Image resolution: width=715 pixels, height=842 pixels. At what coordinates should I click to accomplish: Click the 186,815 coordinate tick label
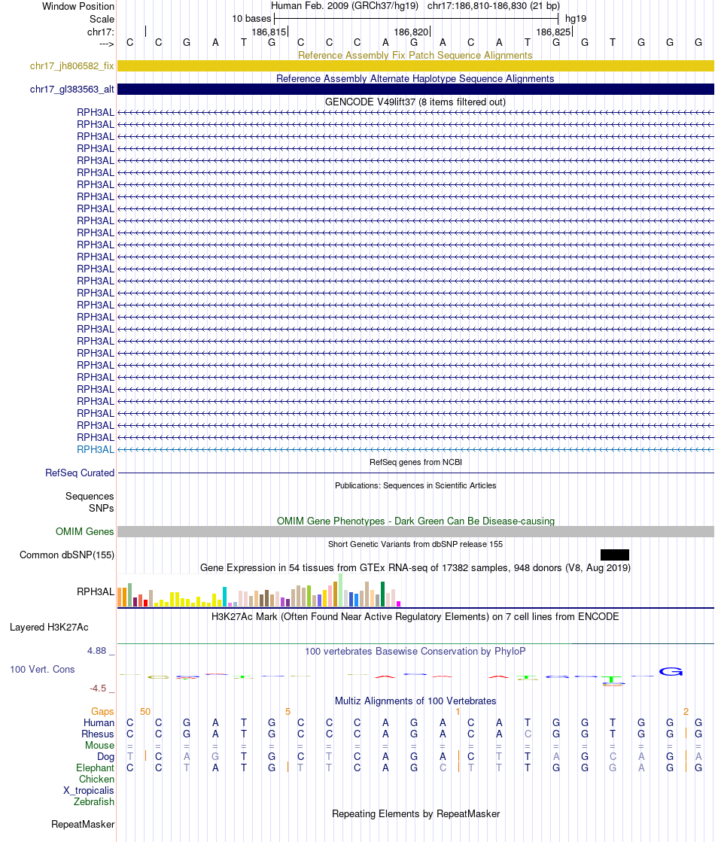coord(269,32)
